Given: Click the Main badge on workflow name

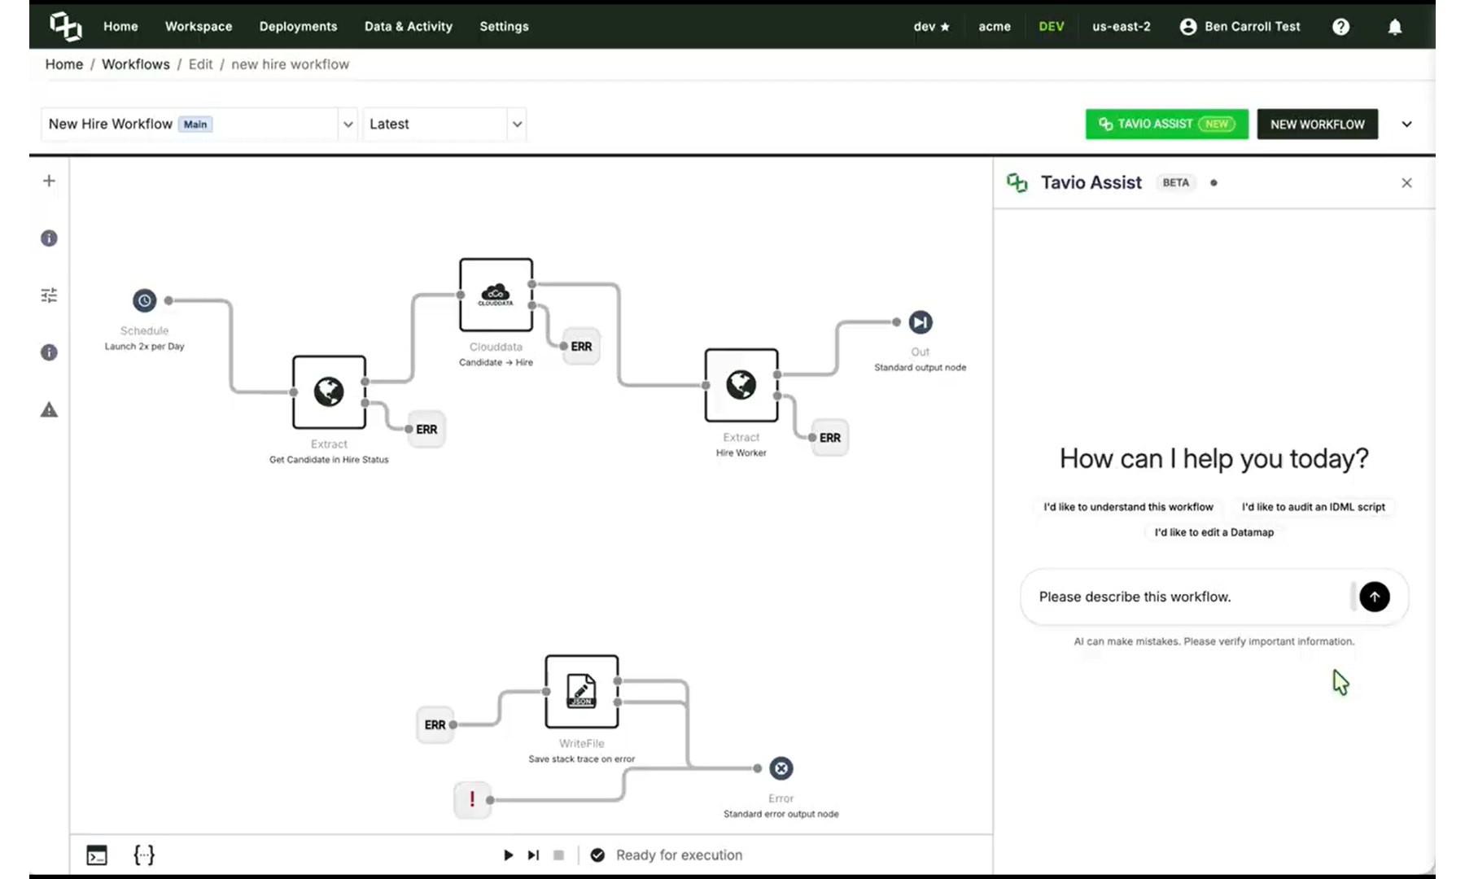Looking at the screenshot, I should 195,125.
